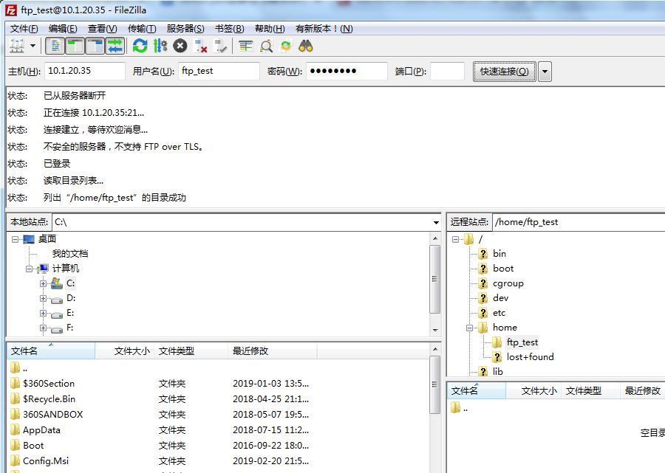Select the AppData folder row

(218, 429)
